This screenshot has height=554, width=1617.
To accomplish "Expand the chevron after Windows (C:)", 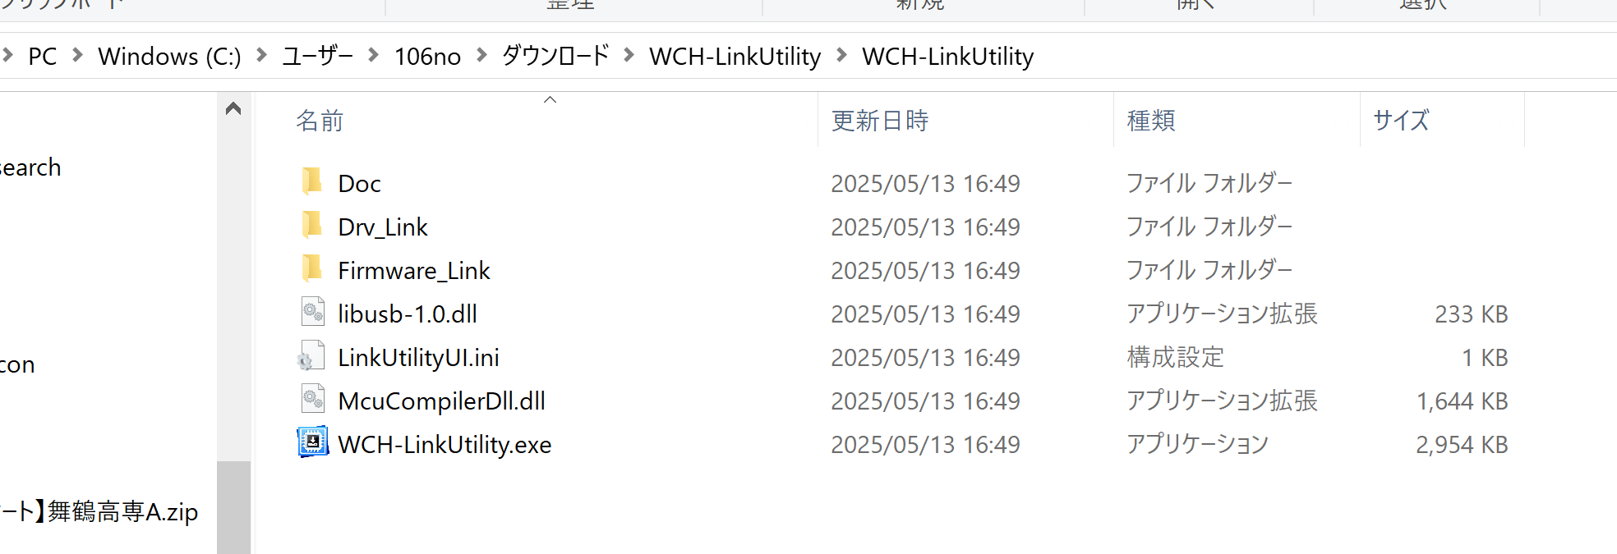I will pos(262,55).
